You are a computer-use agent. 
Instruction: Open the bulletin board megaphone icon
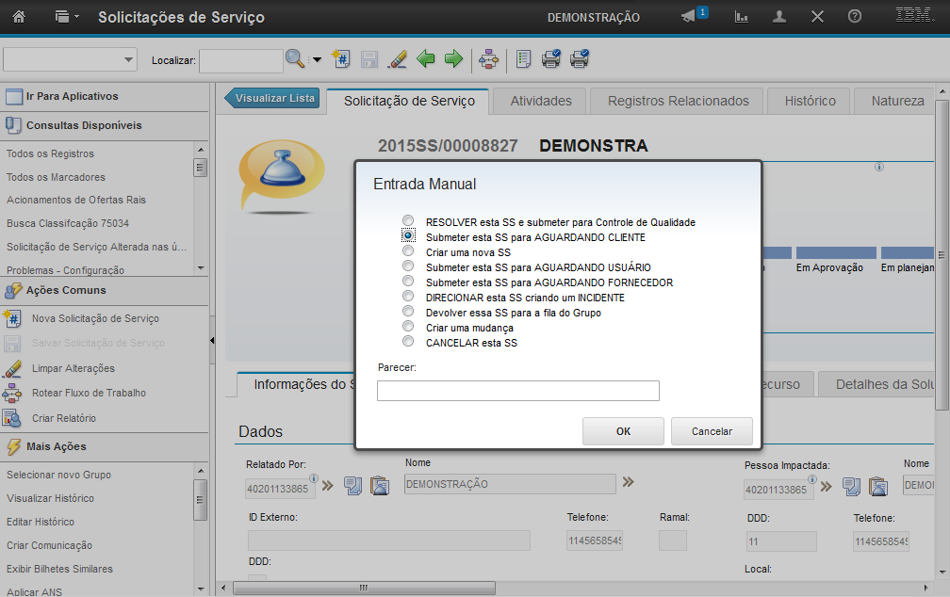pos(690,17)
